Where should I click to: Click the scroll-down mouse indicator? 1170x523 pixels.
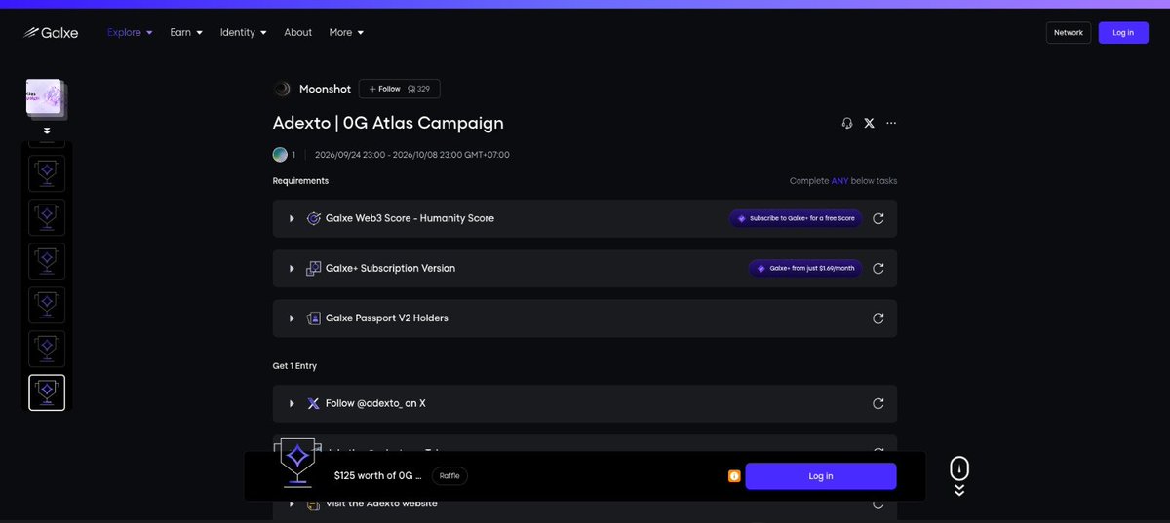tap(959, 475)
